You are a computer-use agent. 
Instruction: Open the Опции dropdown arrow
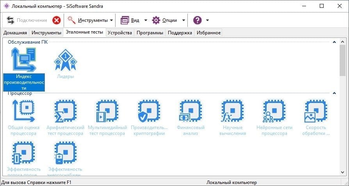(183, 20)
